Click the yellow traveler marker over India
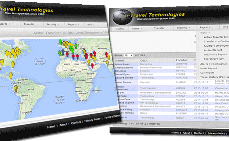The image size is (229, 141). pyautogui.click(x=107, y=63)
